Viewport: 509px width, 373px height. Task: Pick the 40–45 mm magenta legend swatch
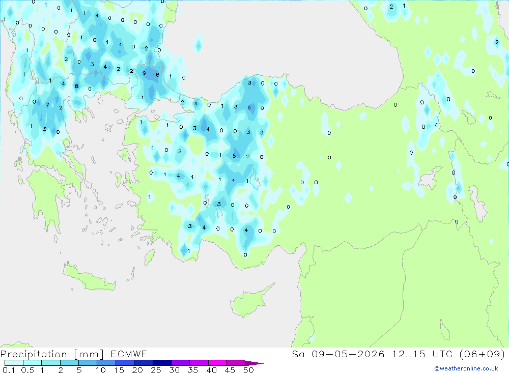pyautogui.click(x=217, y=363)
